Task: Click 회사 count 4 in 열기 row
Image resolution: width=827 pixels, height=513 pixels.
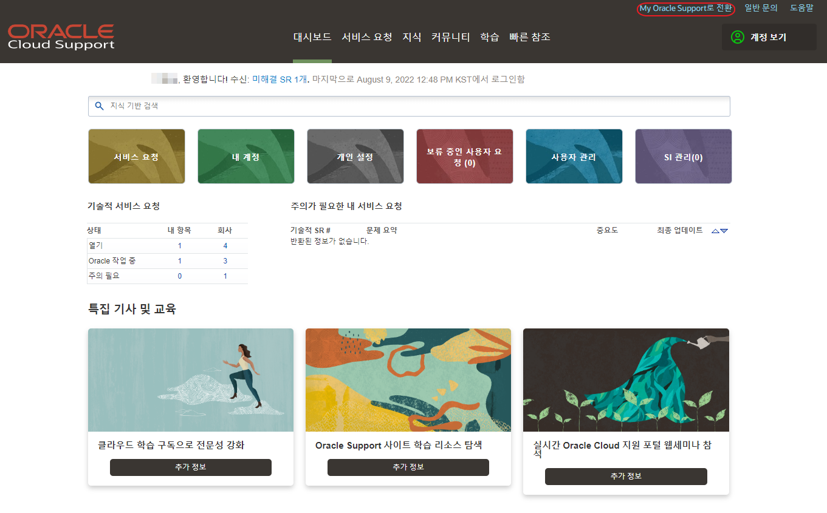Action: pyautogui.click(x=225, y=246)
